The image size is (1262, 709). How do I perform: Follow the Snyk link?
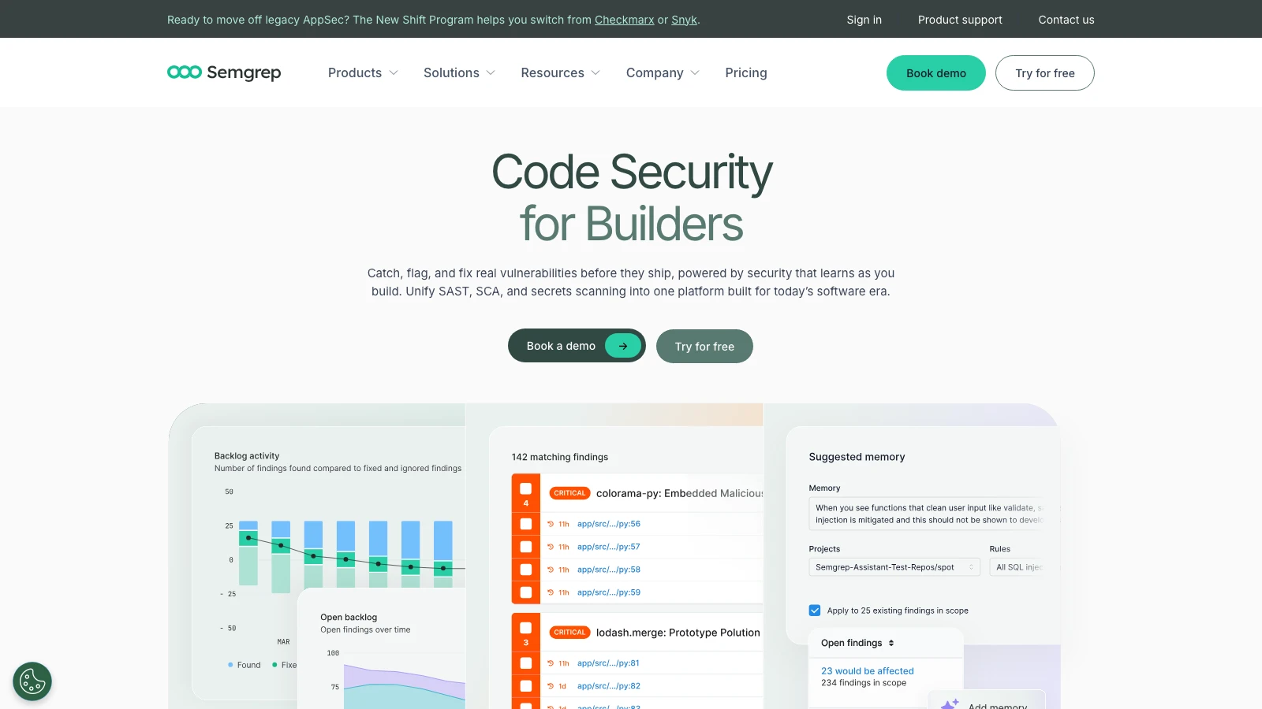684,20
